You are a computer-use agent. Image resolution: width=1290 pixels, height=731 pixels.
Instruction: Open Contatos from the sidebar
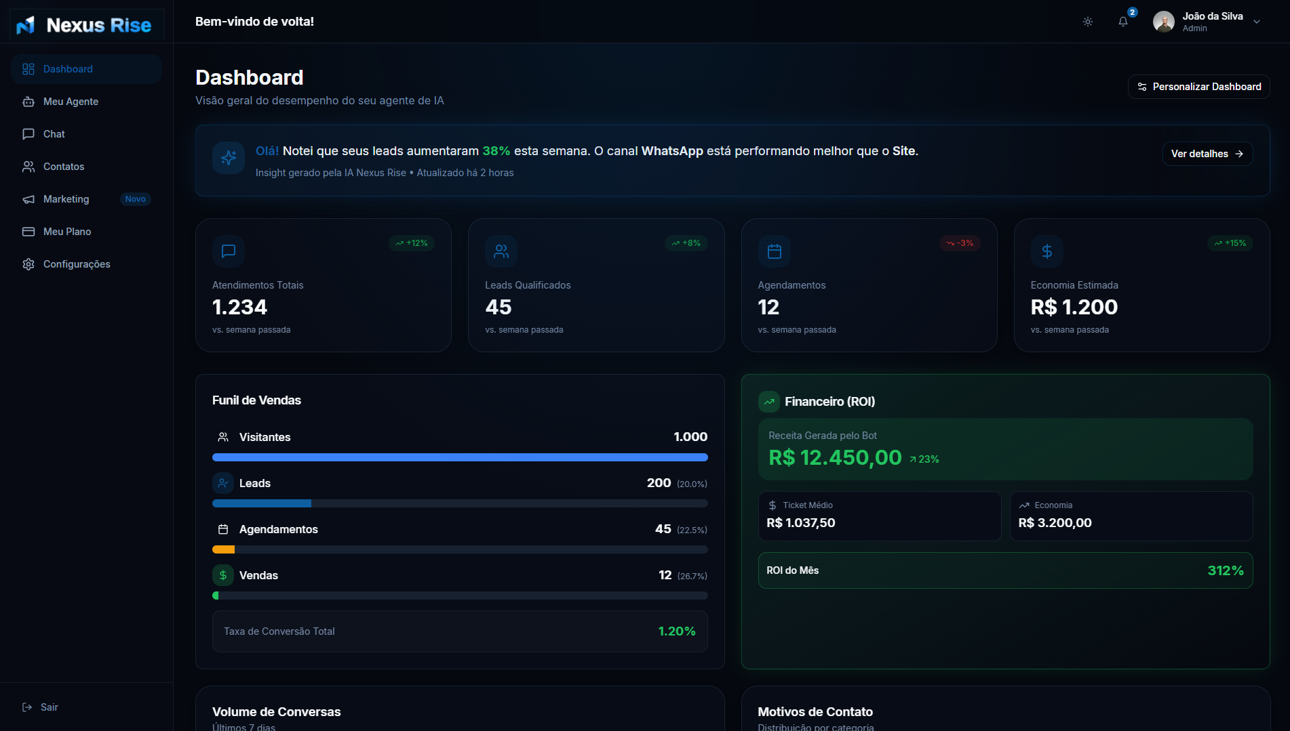(64, 167)
